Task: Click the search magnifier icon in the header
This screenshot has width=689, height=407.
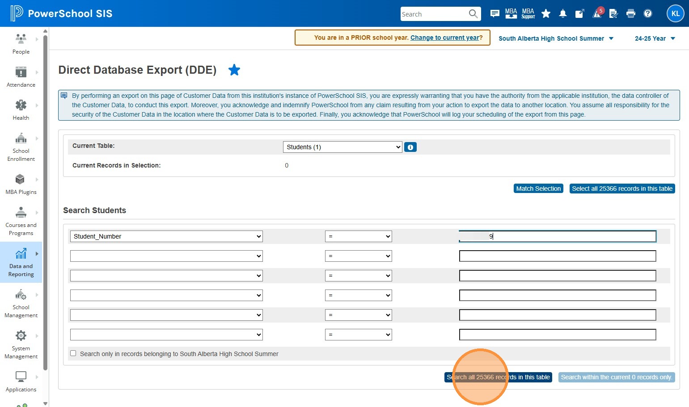Action: pos(473,14)
